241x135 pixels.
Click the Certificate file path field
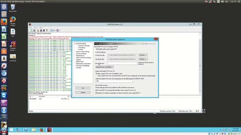coord(122,59)
